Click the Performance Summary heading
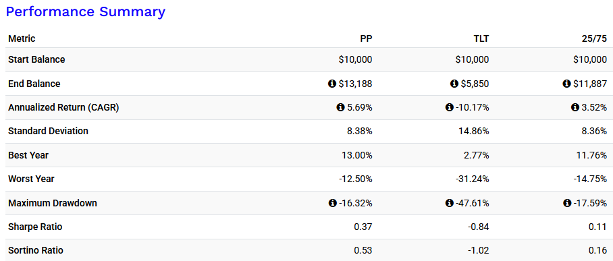 86,11
